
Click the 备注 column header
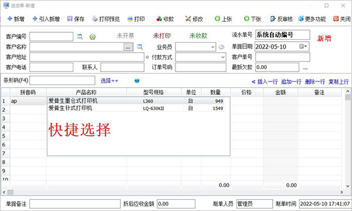click(320, 93)
